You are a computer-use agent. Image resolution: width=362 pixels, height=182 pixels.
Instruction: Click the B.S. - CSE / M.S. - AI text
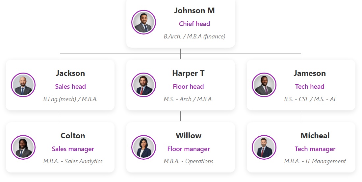(x=309, y=99)
